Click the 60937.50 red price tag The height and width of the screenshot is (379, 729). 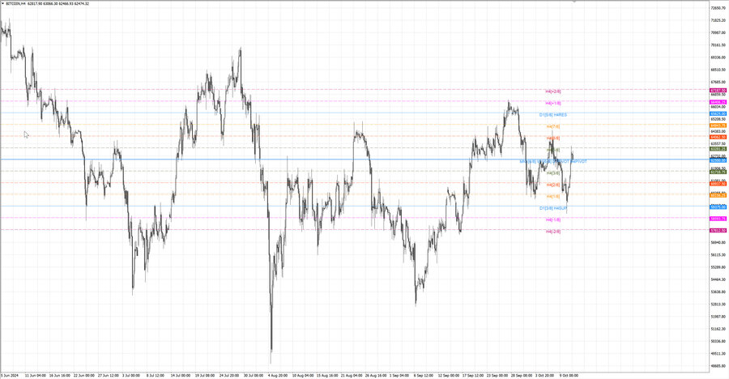pyautogui.click(x=718, y=184)
